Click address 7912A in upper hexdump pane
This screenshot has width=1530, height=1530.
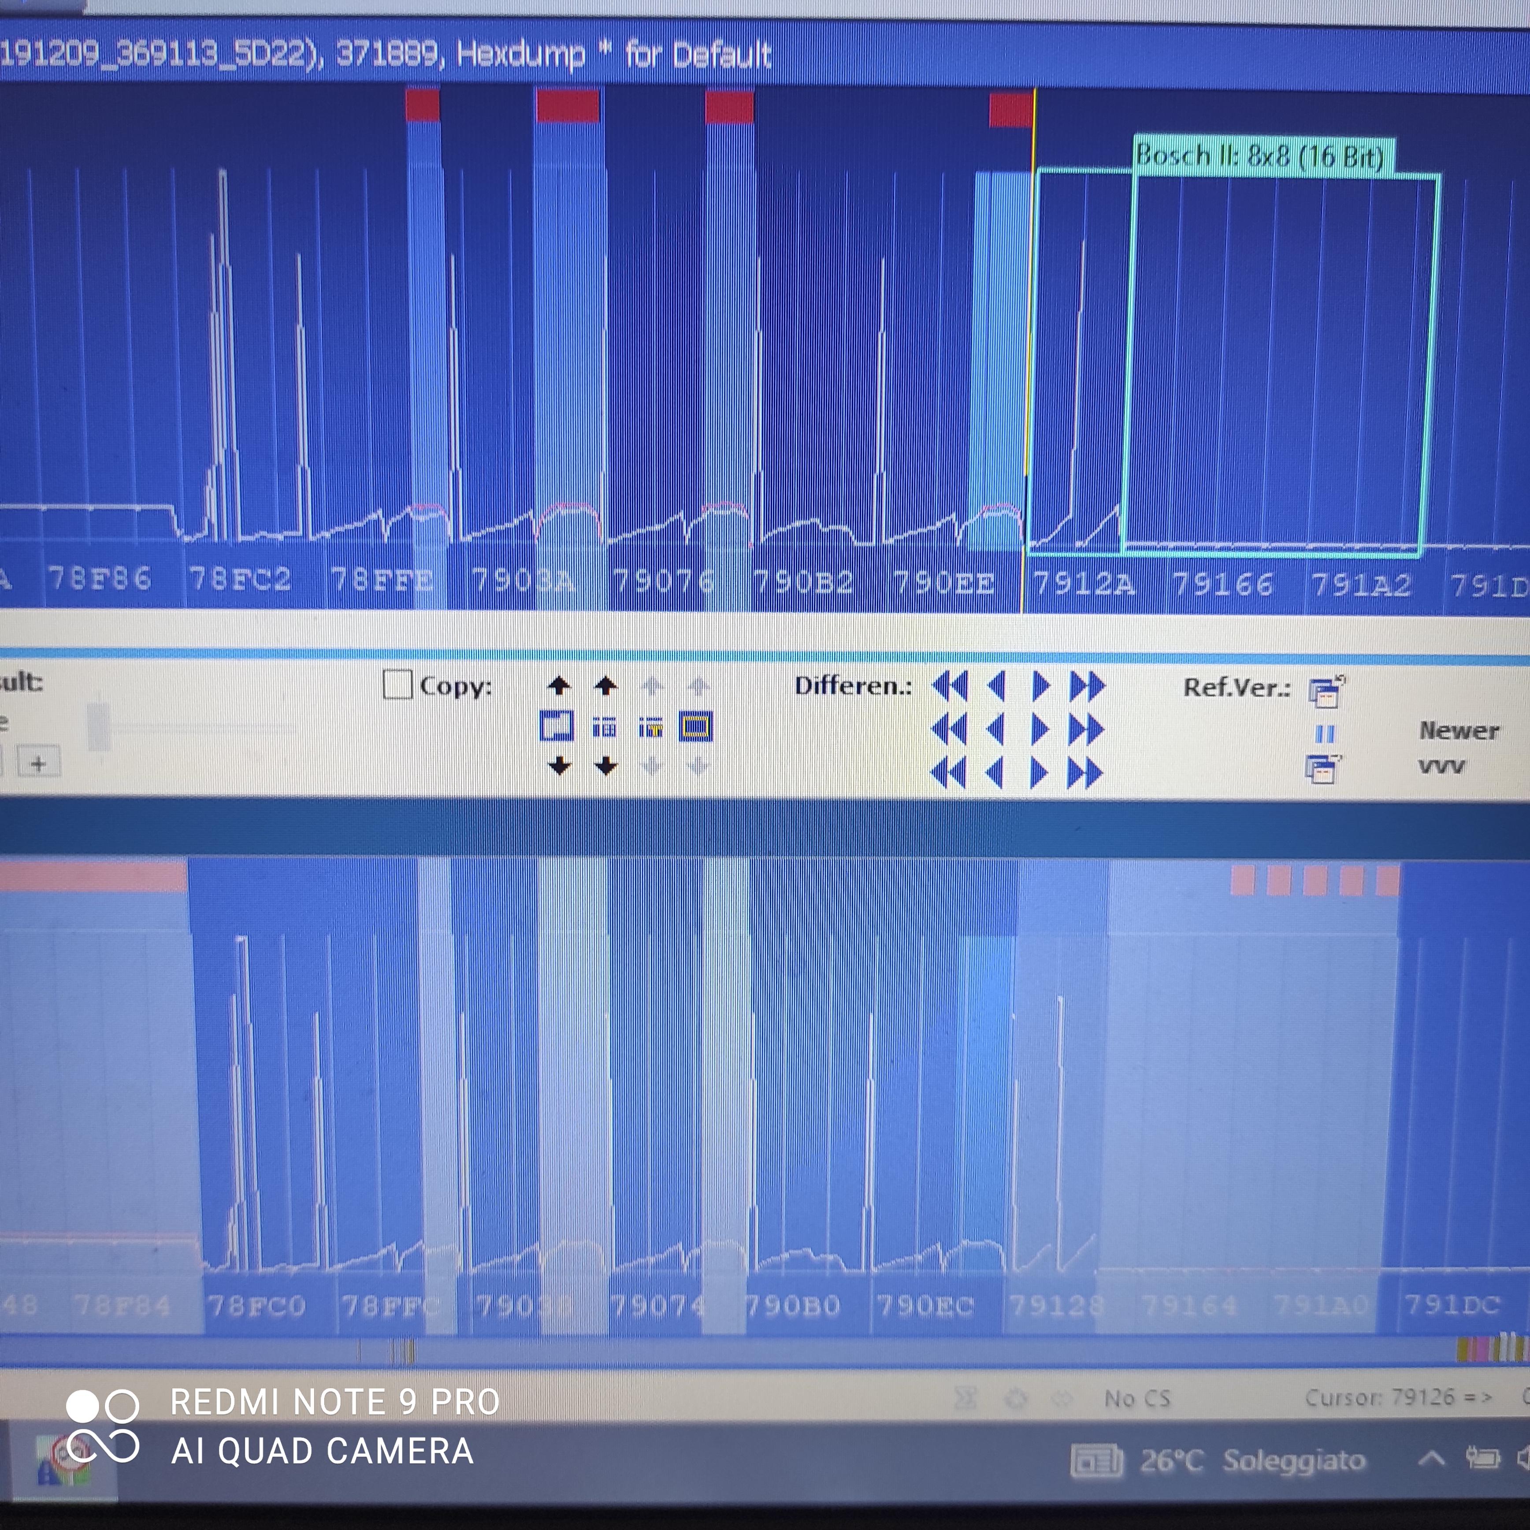pyautogui.click(x=1084, y=584)
